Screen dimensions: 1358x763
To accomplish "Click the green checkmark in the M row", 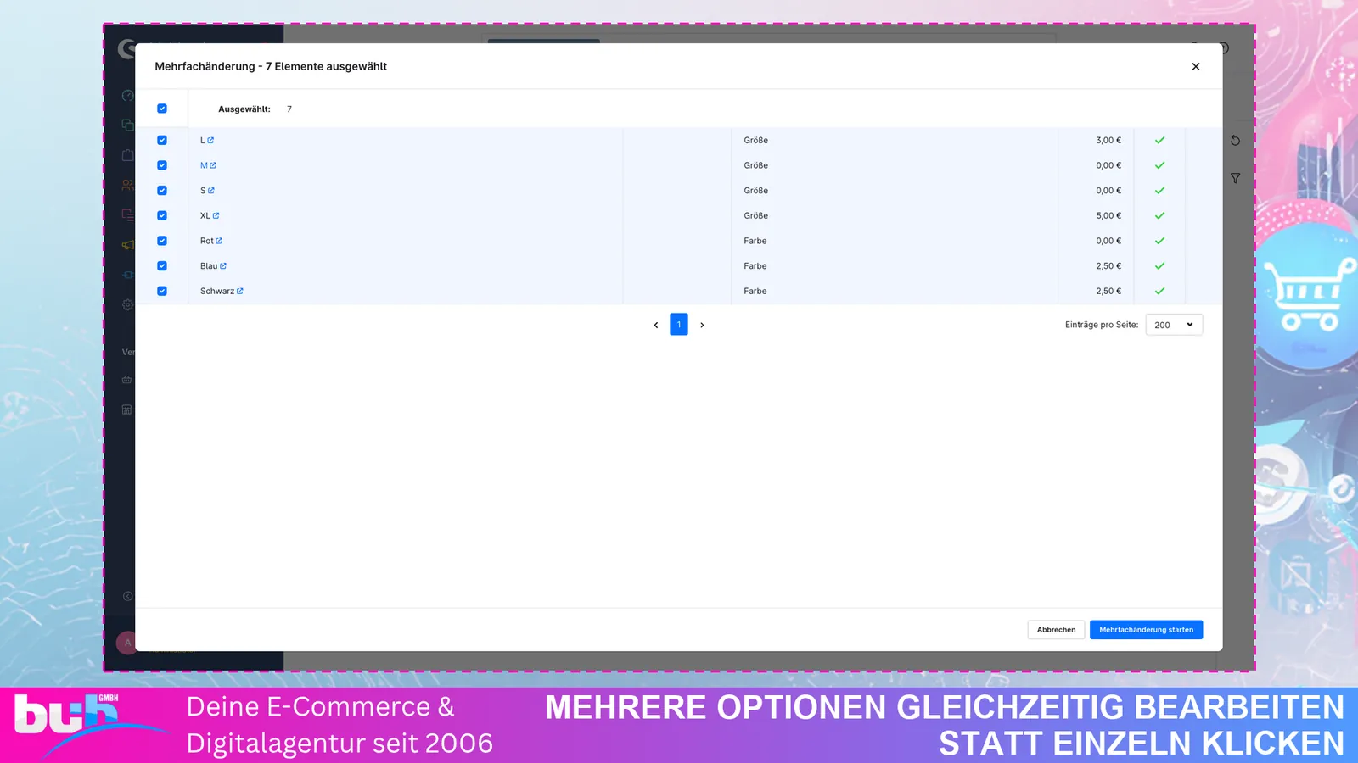I will tap(1159, 165).
